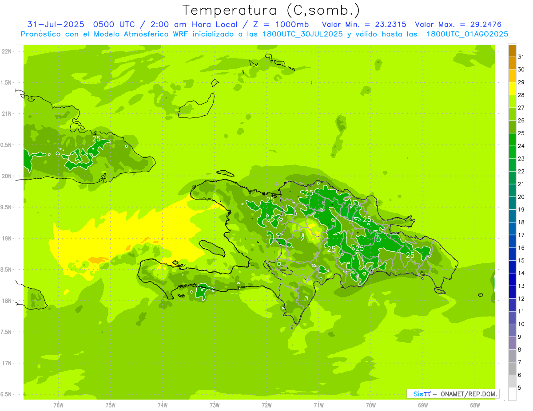Click the '76W' longitude label
The height and width of the screenshot is (411, 533).
click(x=58, y=405)
